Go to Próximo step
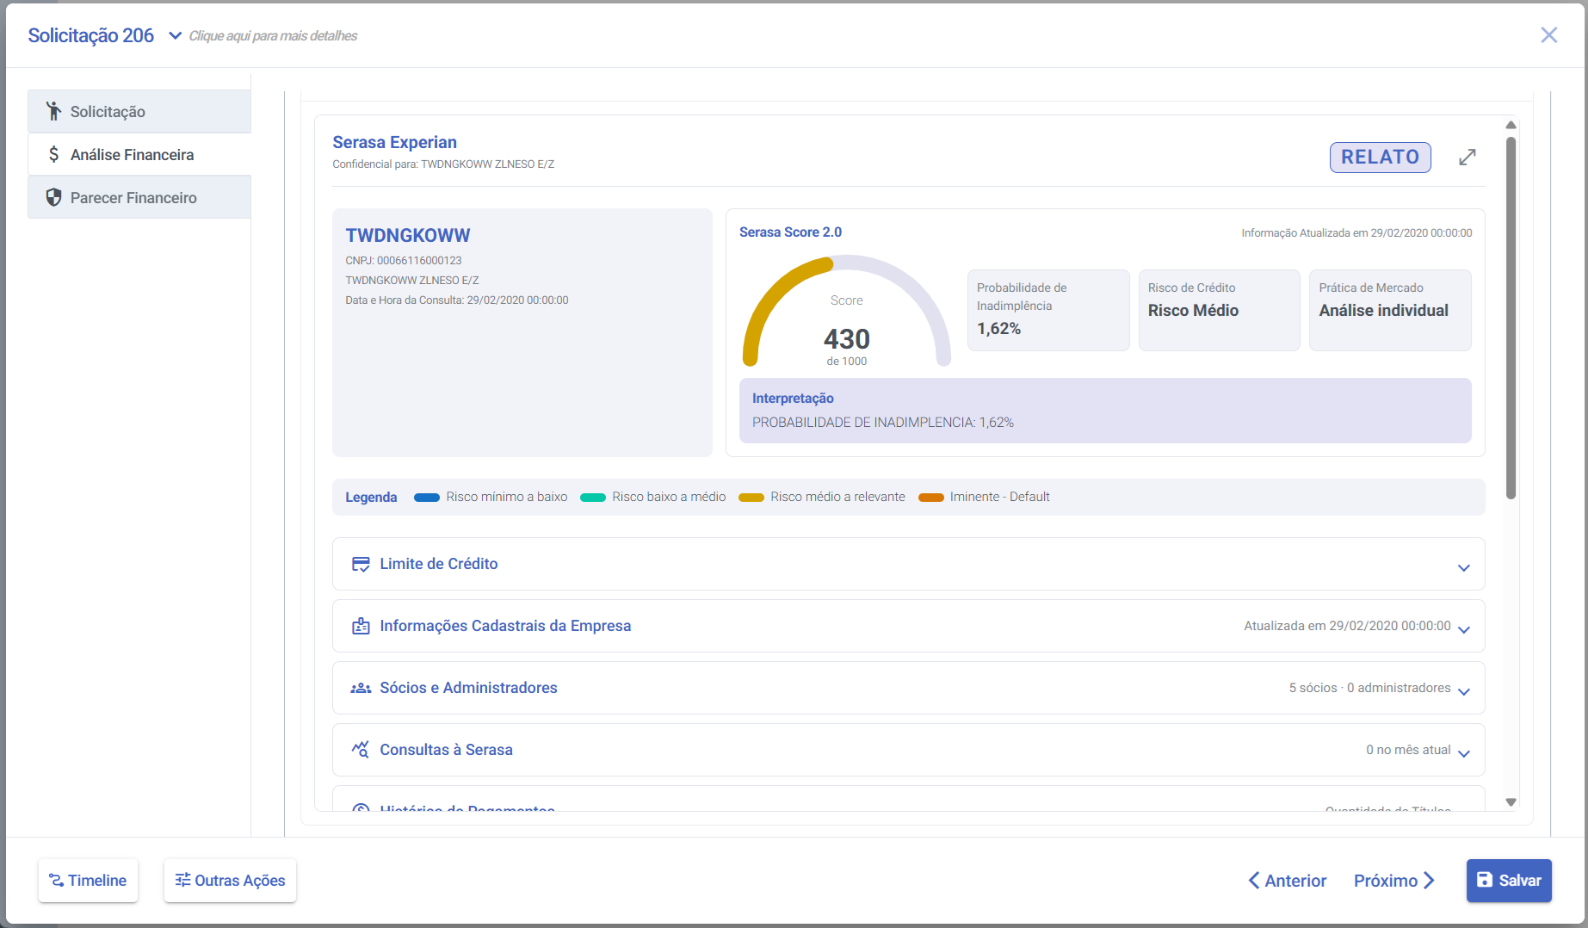 click(1394, 881)
